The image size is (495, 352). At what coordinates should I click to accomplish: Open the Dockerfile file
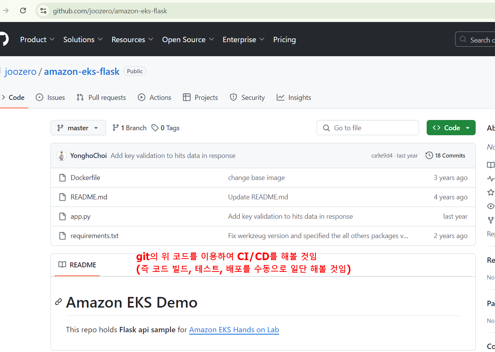coord(85,178)
